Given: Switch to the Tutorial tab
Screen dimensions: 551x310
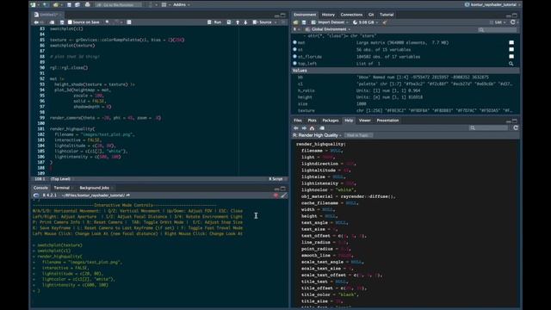Looking at the screenshot, I should coord(387,15).
